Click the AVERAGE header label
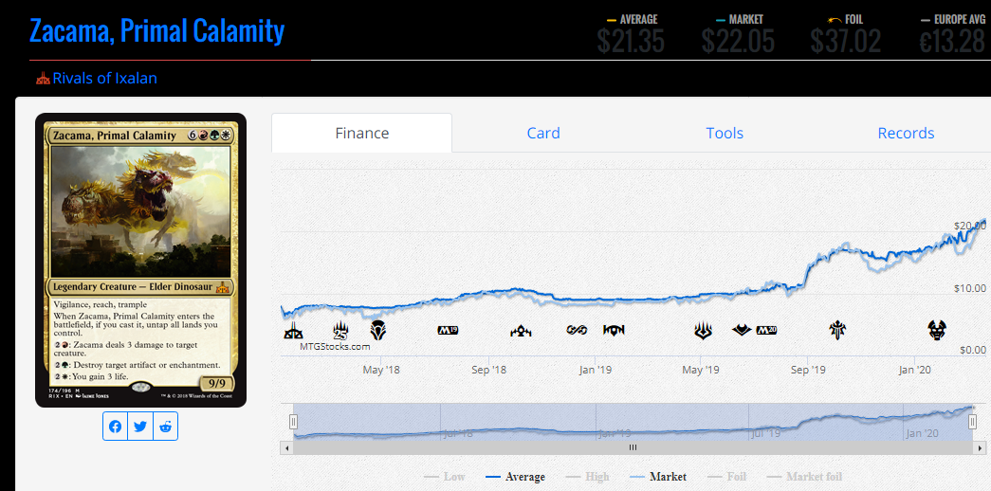 (x=638, y=20)
